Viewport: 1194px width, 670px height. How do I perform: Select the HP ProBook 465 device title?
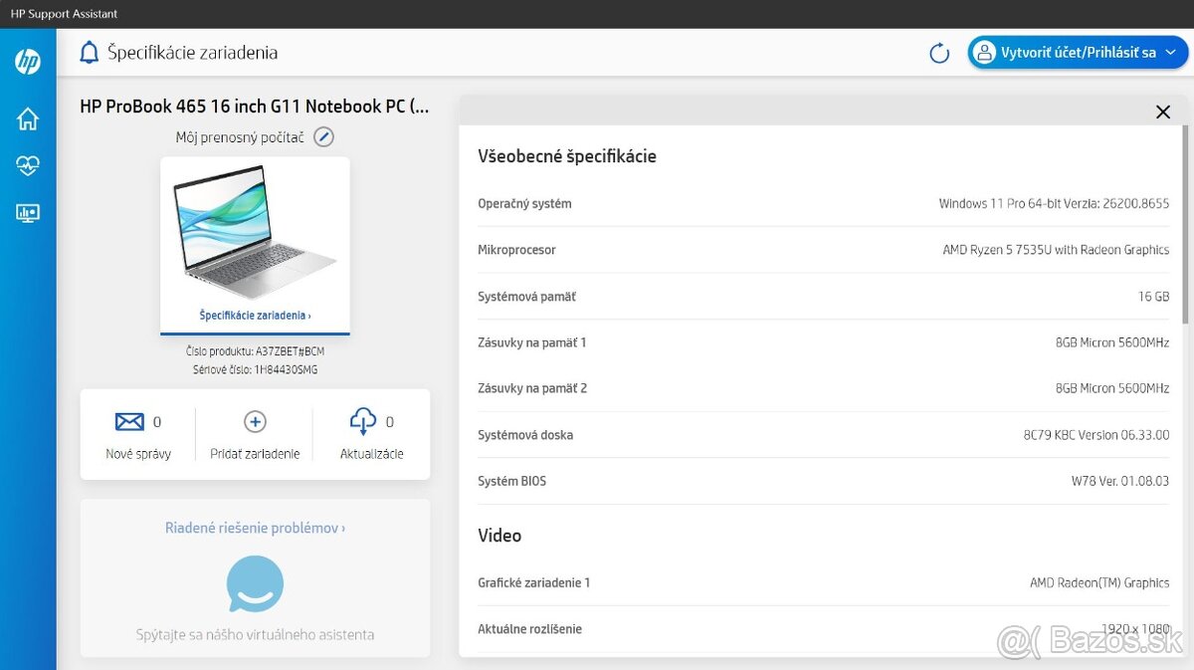click(x=255, y=107)
